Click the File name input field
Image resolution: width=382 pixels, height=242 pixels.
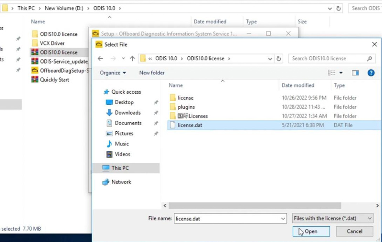[x=226, y=219]
